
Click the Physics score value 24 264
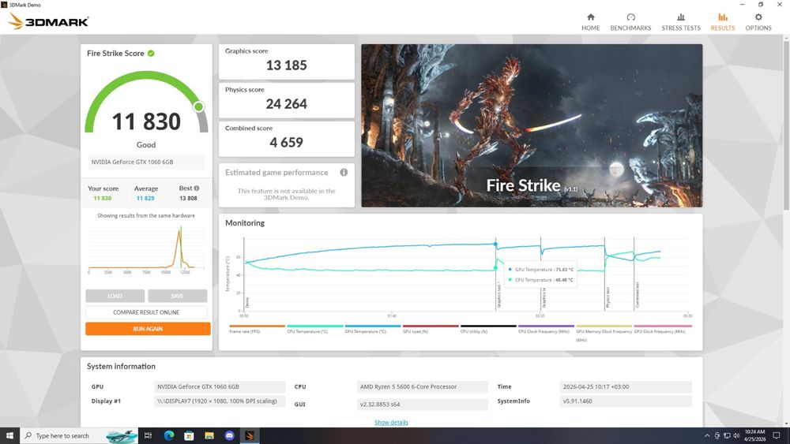[x=286, y=103]
